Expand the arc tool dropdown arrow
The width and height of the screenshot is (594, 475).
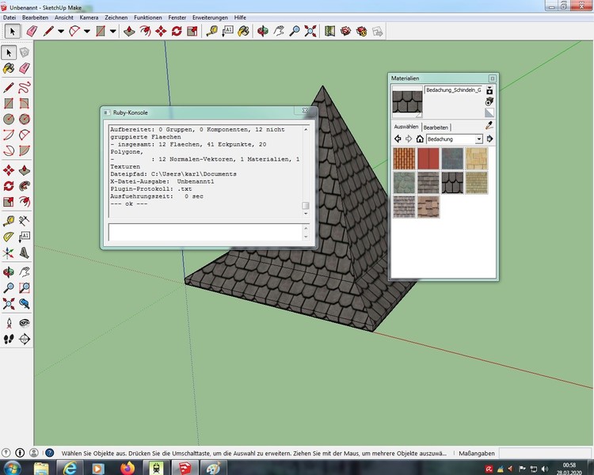click(x=87, y=31)
